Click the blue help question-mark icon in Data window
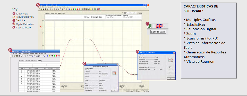Viewport: 247px width, 96px height. point(47,56)
